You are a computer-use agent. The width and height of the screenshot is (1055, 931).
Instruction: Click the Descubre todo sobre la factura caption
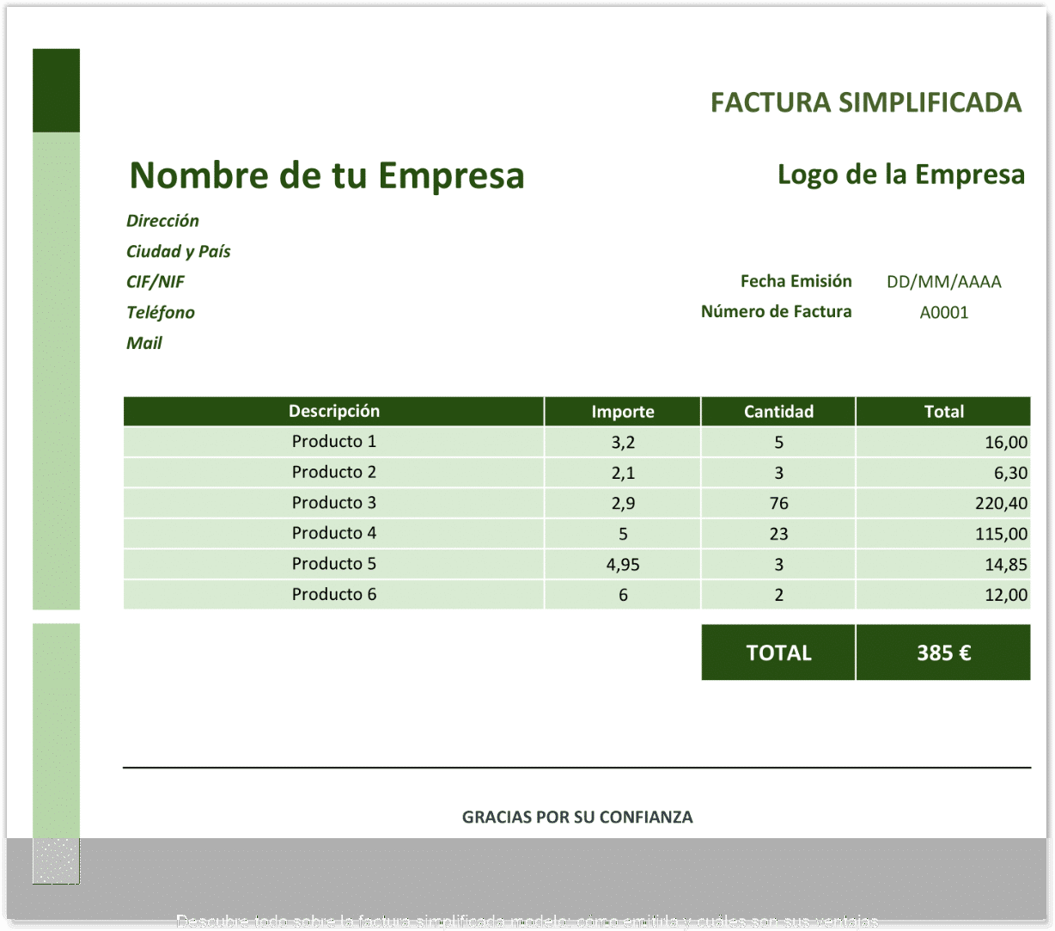[527, 922]
